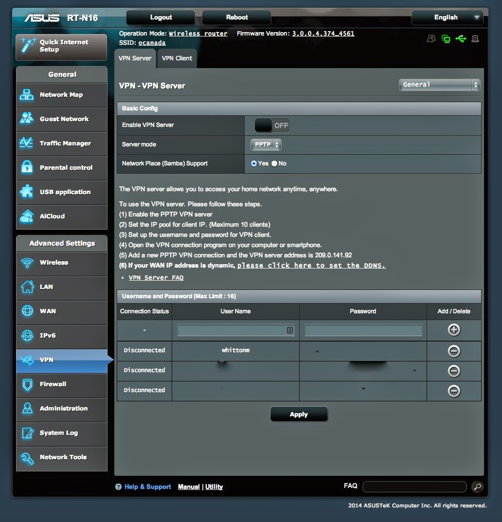Image resolution: width=502 pixels, height=522 pixels.
Task: Click the Reboot button
Action: (237, 18)
